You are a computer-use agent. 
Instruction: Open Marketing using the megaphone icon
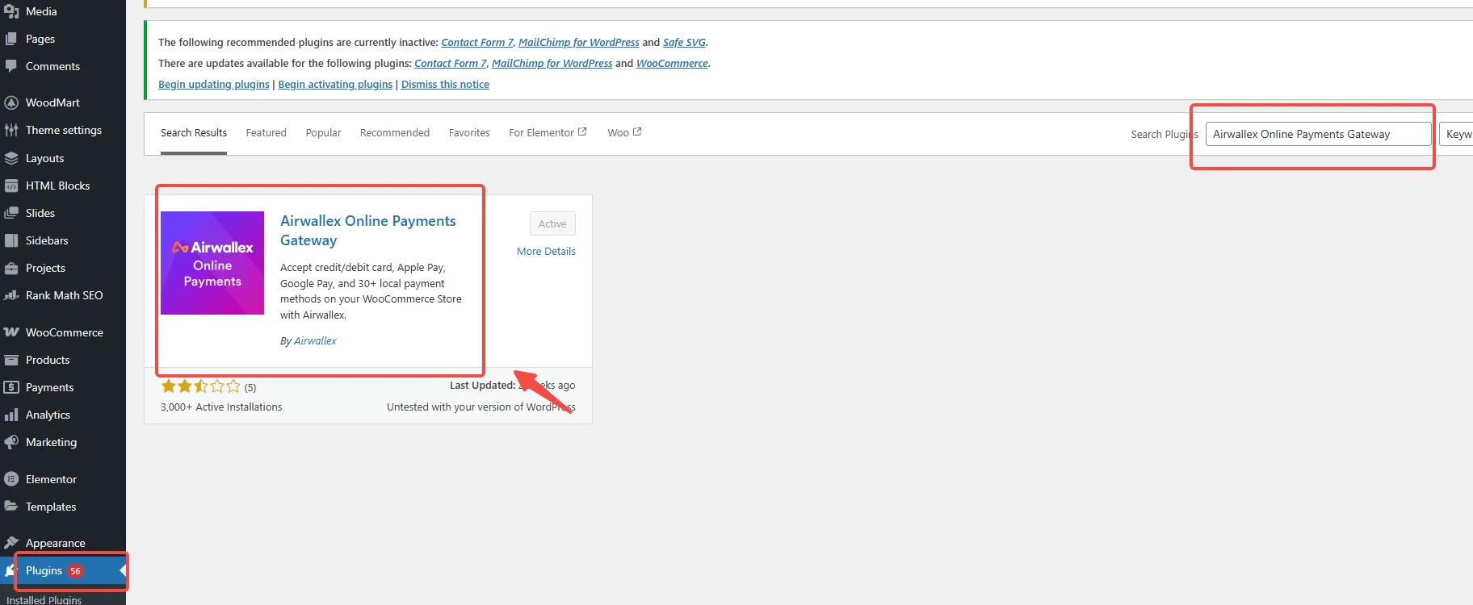[11, 442]
